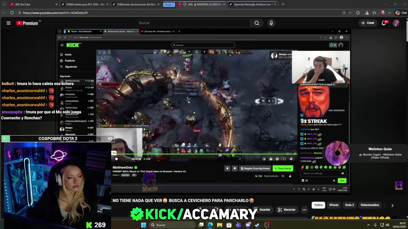Open Steam from taskbar

pyautogui.click(x=257, y=225)
